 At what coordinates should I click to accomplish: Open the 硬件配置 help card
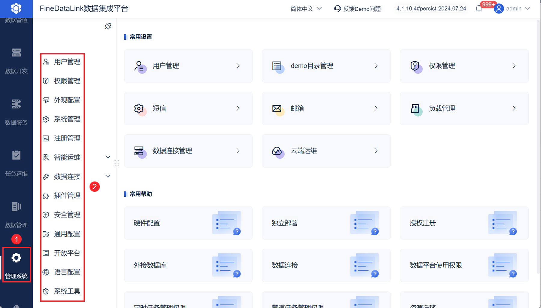[x=188, y=223]
